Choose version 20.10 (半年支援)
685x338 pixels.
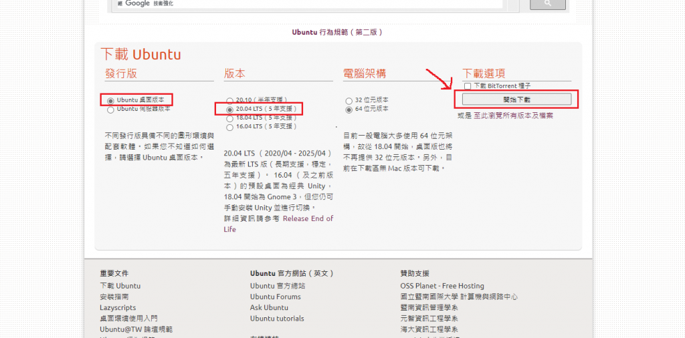click(229, 101)
